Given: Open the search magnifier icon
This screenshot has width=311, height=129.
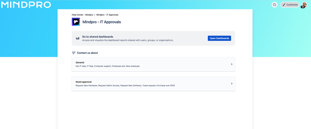Looking at the screenshot, I should click(275, 5).
